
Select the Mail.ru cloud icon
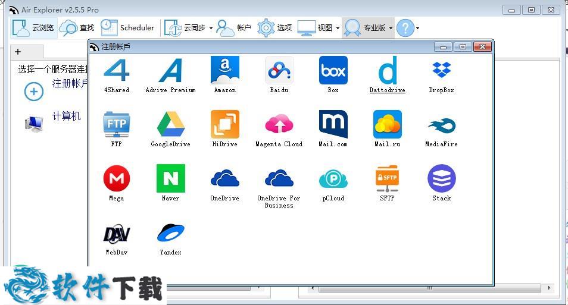point(387,124)
